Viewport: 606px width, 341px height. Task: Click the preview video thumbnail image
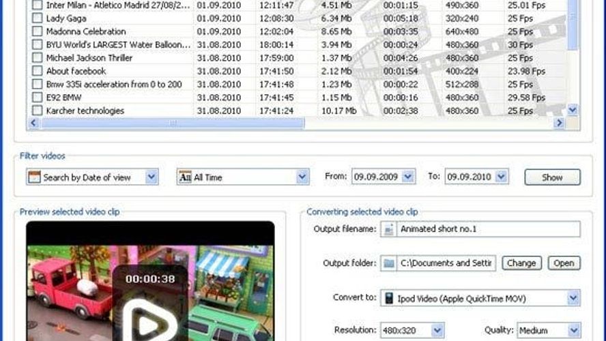point(150,281)
